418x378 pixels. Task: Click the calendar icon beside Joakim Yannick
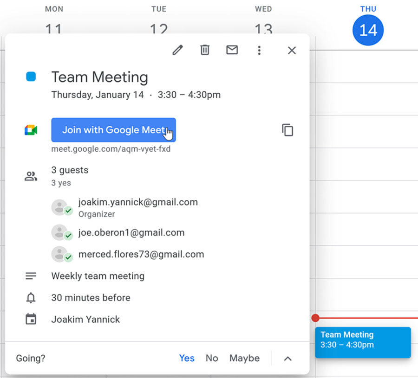[30, 319]
